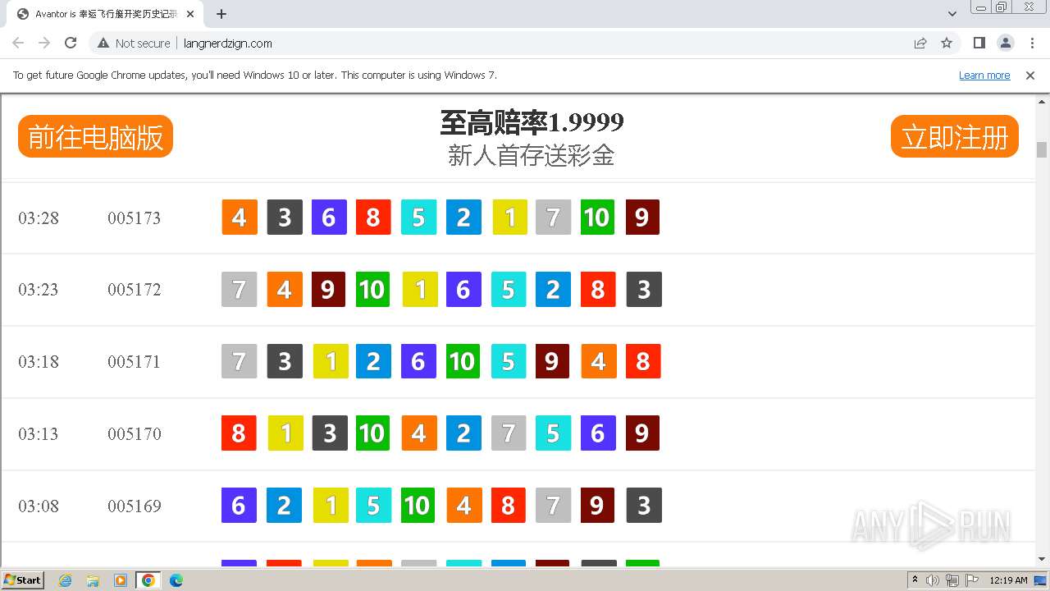The height and width of the screenshot is (591, 1050).
Task: Bookmark this page with the star icon
Action: (947, 43)
